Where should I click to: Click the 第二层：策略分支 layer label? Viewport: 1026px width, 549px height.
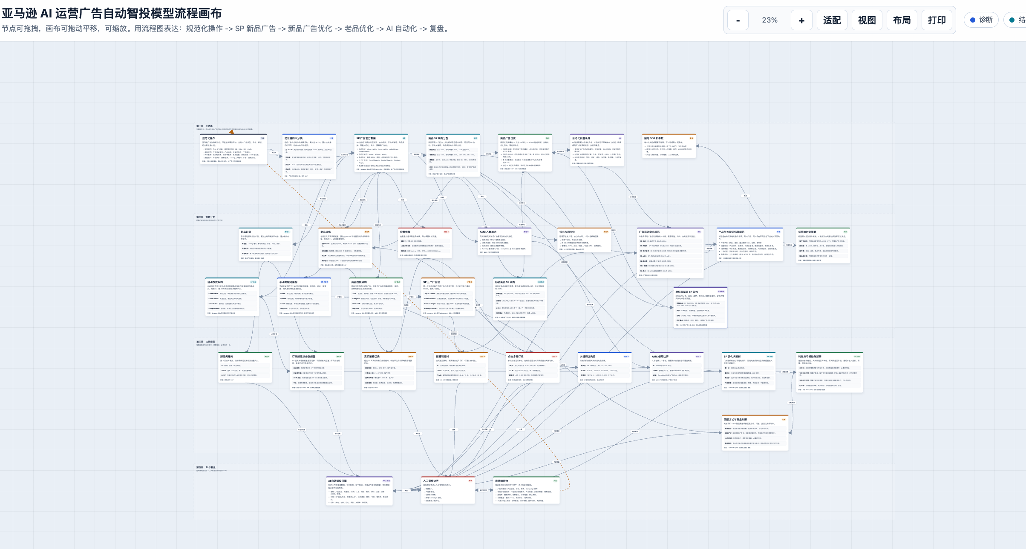click(x=206, y=217)
